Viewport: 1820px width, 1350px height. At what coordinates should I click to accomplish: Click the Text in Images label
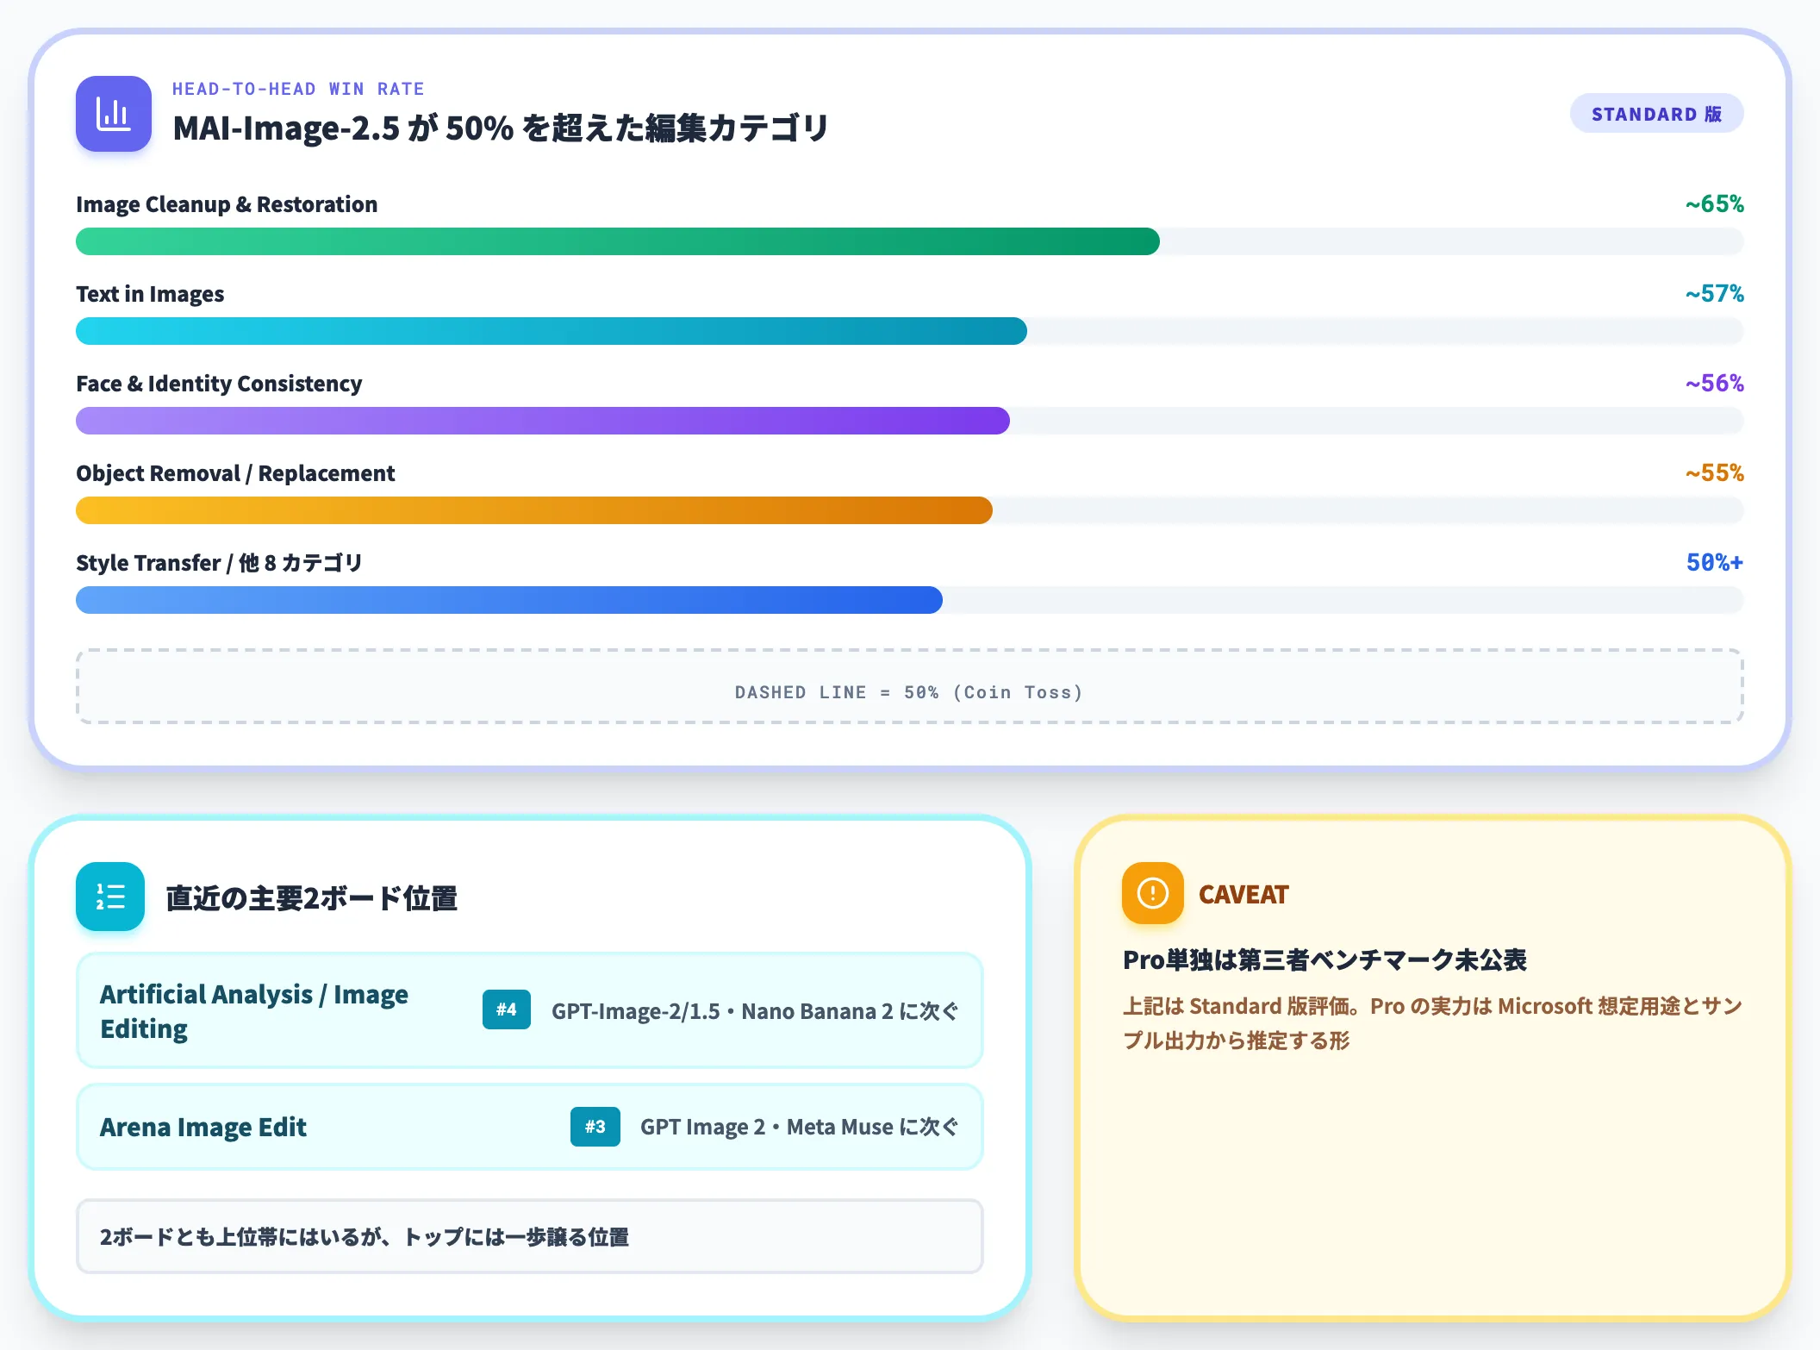[150, 294]
